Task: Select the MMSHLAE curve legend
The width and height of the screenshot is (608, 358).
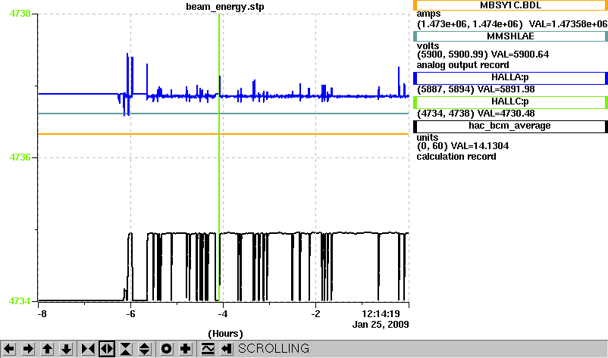Action: coord(510,36)
